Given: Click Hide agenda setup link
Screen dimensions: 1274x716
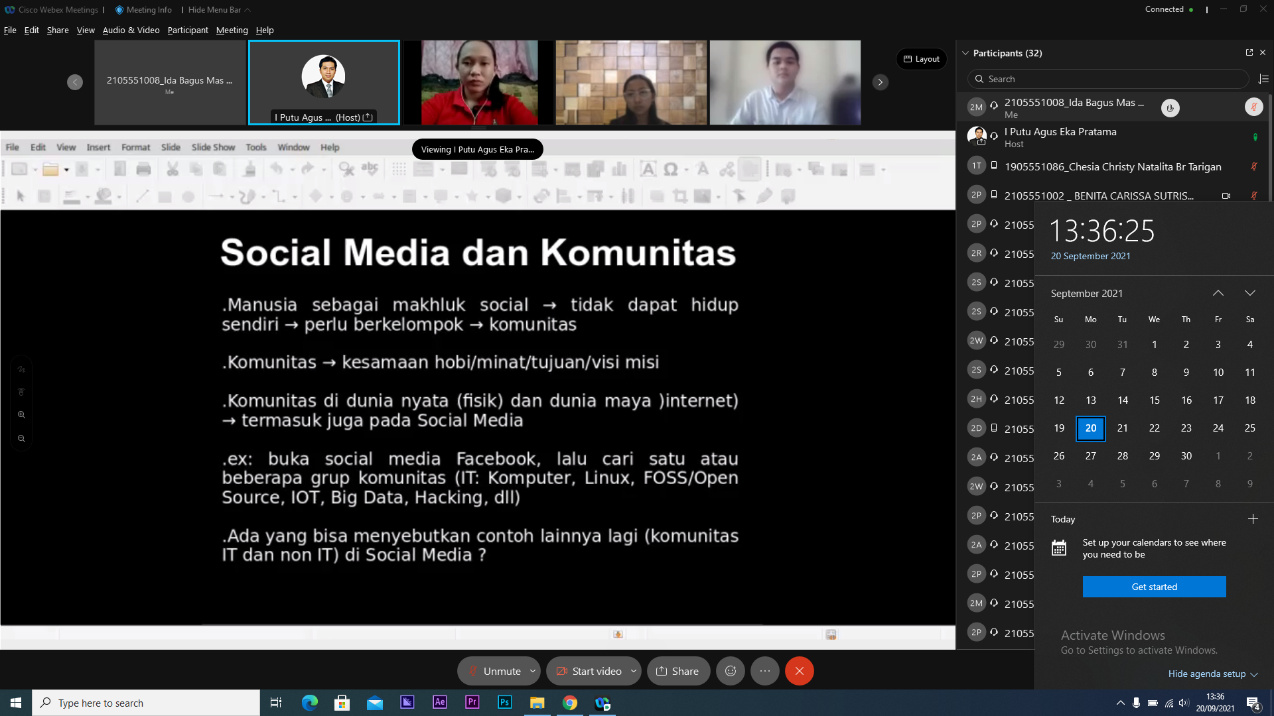Looking at the screenshot, I should pos(1213,674).
